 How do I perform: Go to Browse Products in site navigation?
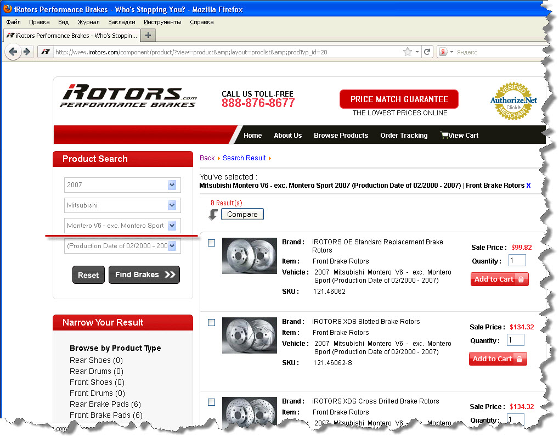point(341,136)
